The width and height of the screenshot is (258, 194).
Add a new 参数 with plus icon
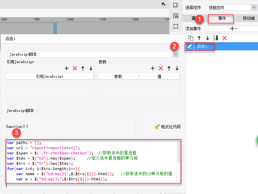[x=152, y=68]
